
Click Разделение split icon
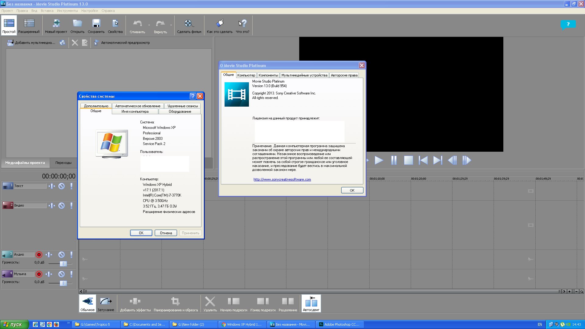[288, 303]
